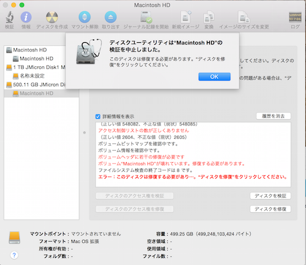
Task: Click the 検証 microscope toolbar icon
Action: tap(9, 17)
